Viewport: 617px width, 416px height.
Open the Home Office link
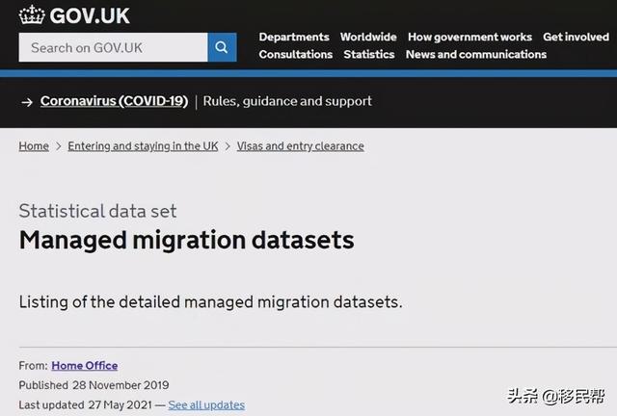coord(84,366)
